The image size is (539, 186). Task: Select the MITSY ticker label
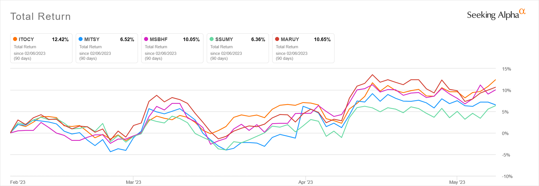coord(92,39)
